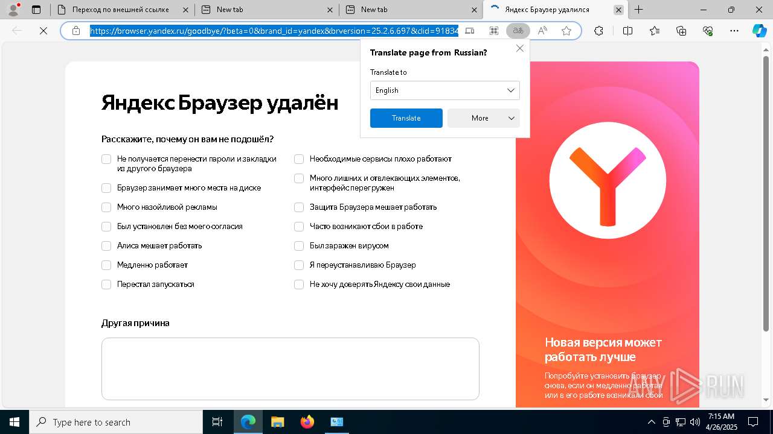
Task: View site information lock icon
Action: 76,31
